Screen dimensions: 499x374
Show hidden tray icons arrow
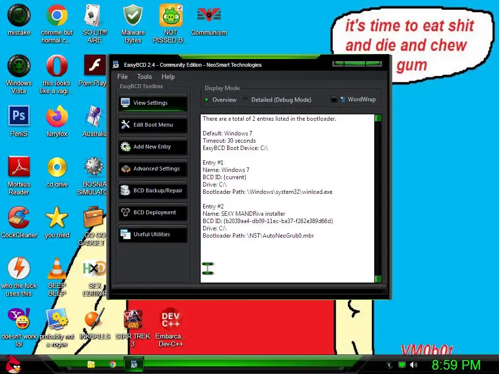[x=389, y=365]
